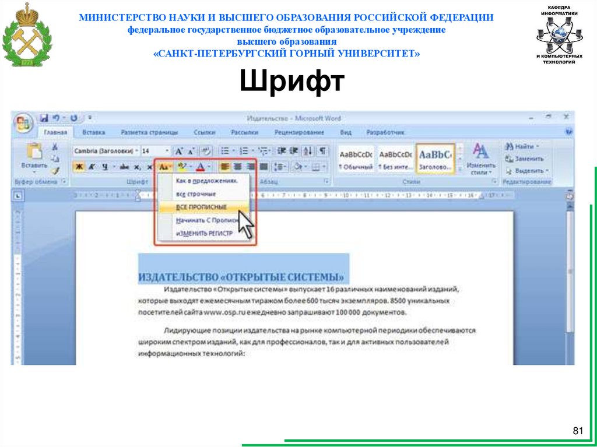Toggle bold Ж formatting
Image resolution: width=597 pixels, height=447 pixels.
[79, 167]
